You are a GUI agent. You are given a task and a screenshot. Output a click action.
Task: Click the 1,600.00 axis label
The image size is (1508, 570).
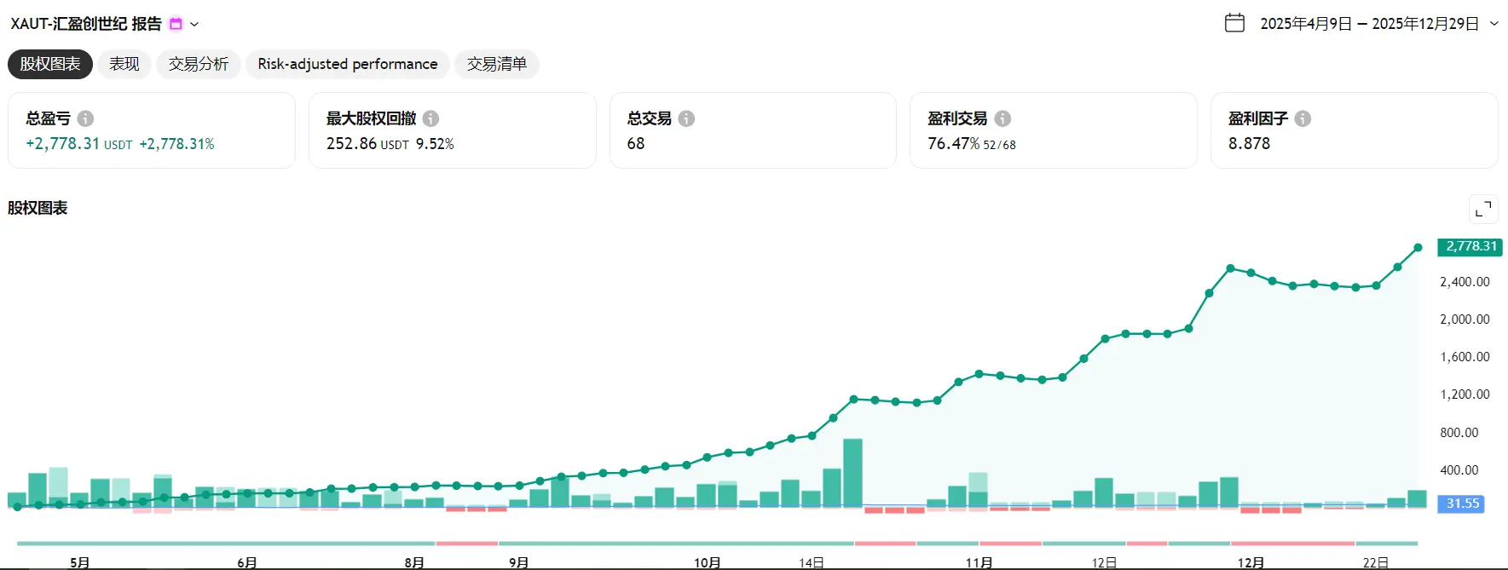click(1465, 357)
